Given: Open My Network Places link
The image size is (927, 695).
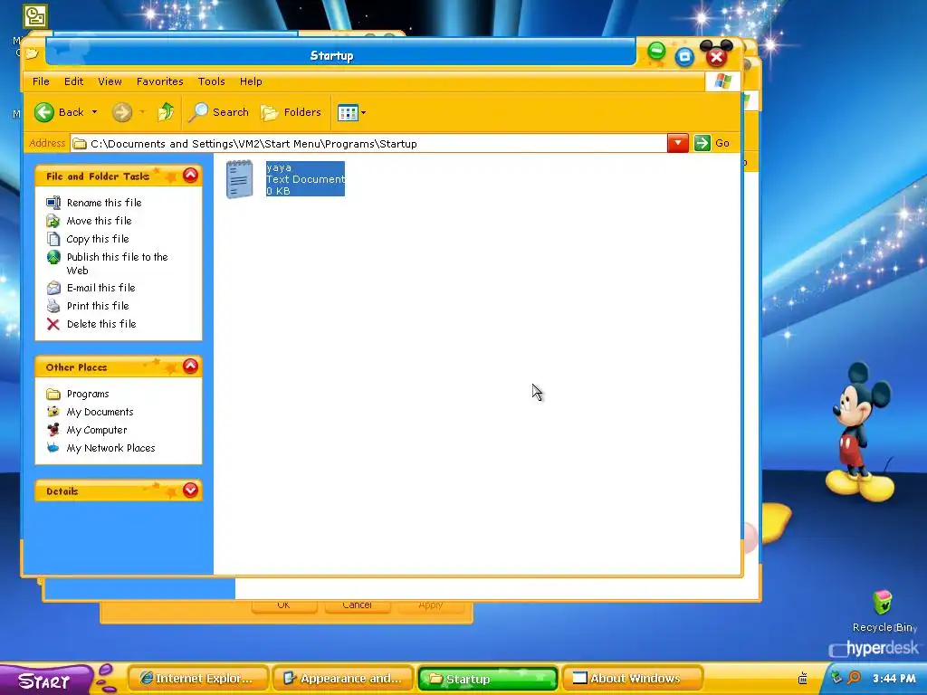Looking at the screenshot, I should pos(110,449).
